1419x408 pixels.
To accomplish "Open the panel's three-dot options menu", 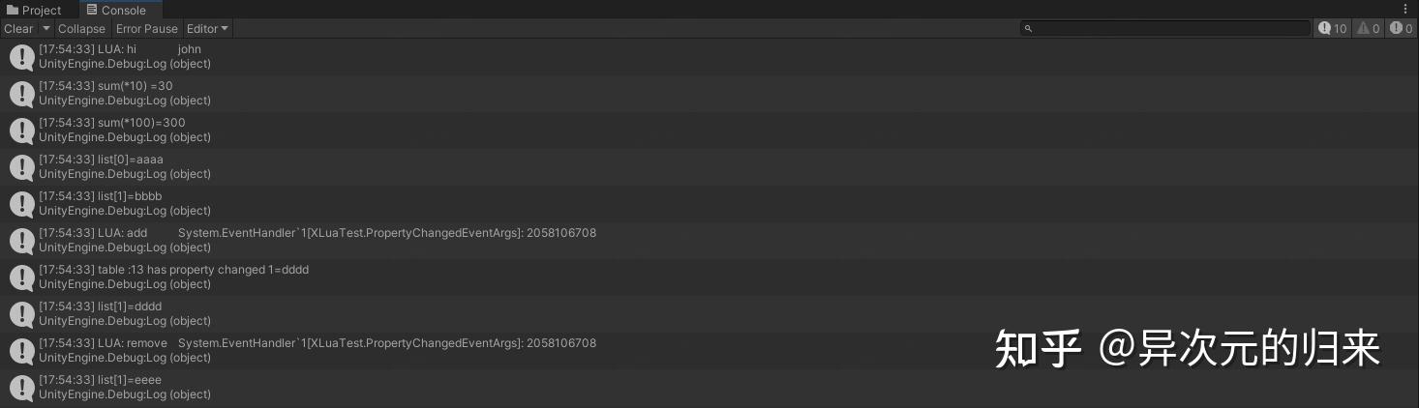I will 1405,10.
